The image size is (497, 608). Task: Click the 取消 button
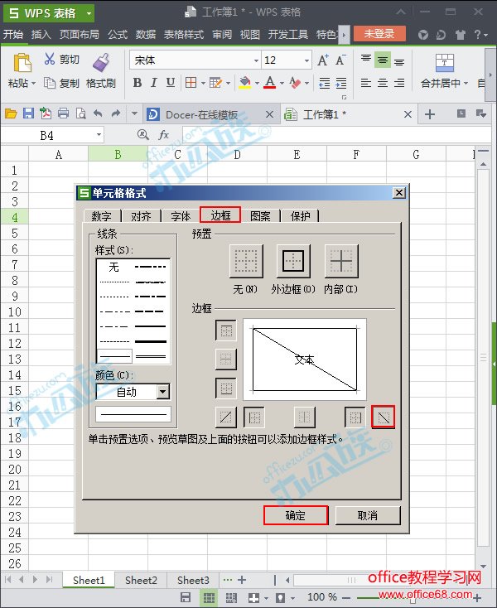point(368,515)
